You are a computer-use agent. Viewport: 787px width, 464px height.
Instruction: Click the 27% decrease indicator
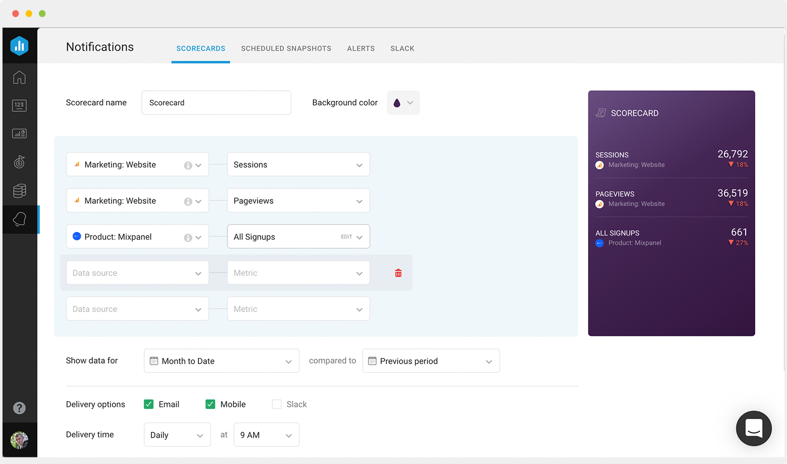(x=738, y=243)
